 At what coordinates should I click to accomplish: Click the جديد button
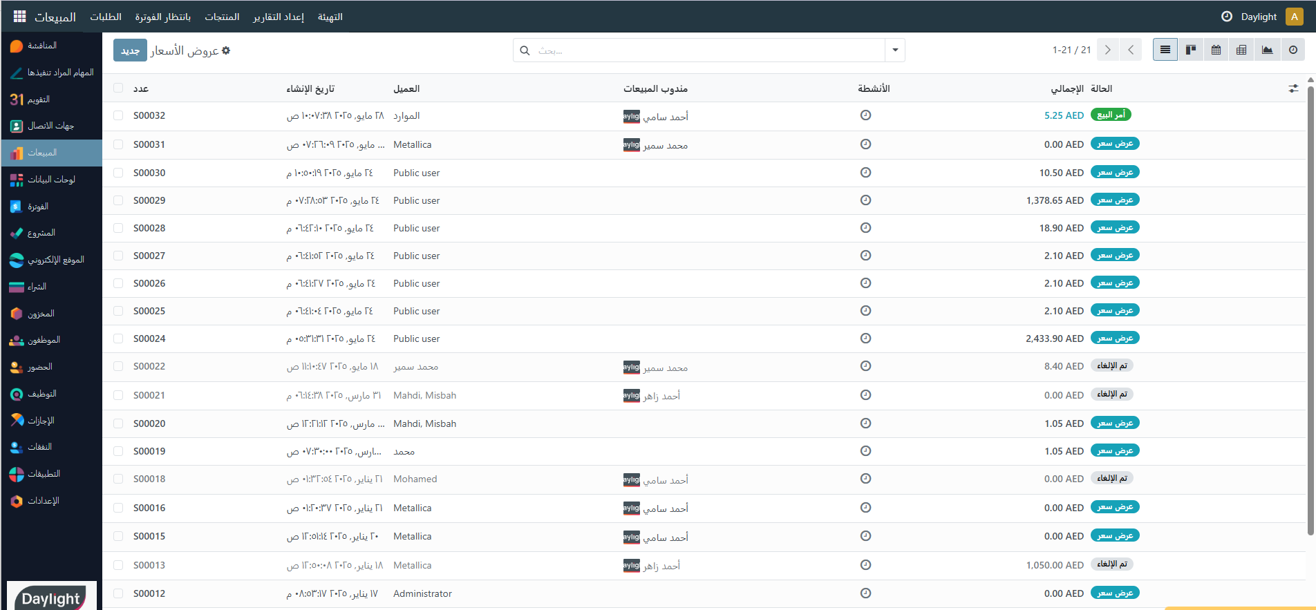coord(130,50)
